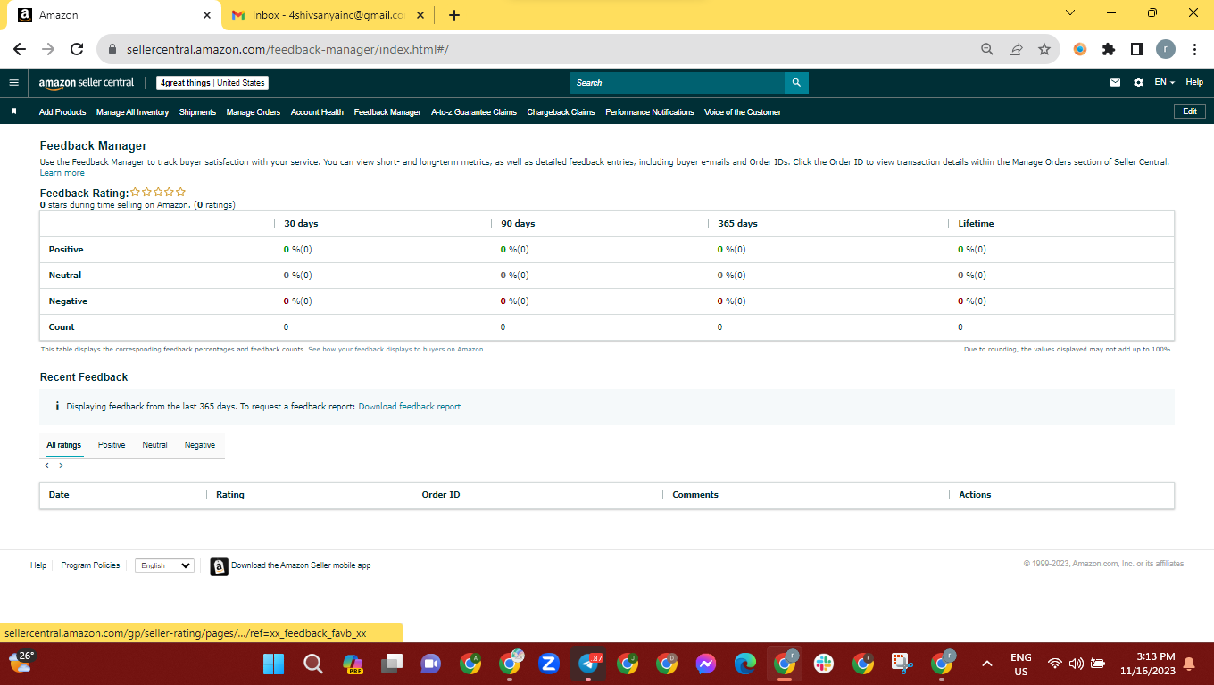Image resolution: width=1214 pixels, height=685 pixels.
Task: Open A-to-z Guarantee Claims
Action: point(474,112)
